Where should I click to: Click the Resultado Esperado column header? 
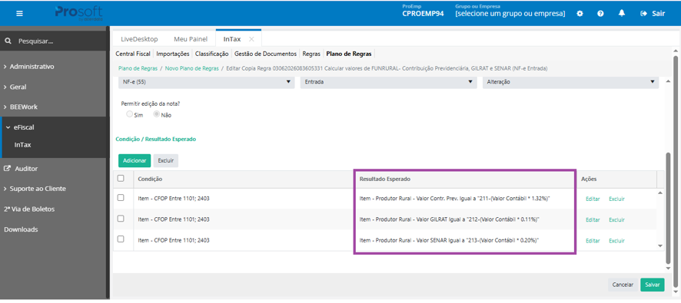tap(385, 179)
